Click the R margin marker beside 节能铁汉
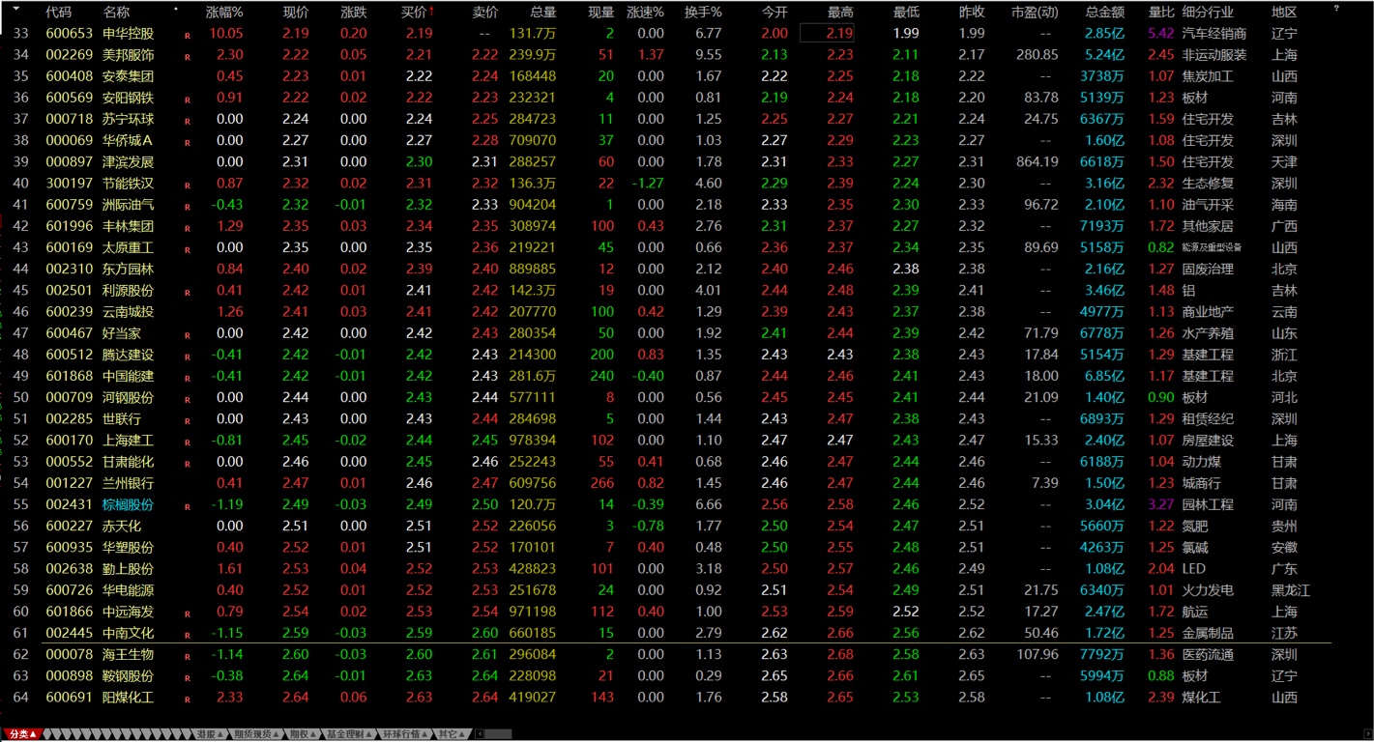Viewport: 1374px width, 742px height. (188, 184)
